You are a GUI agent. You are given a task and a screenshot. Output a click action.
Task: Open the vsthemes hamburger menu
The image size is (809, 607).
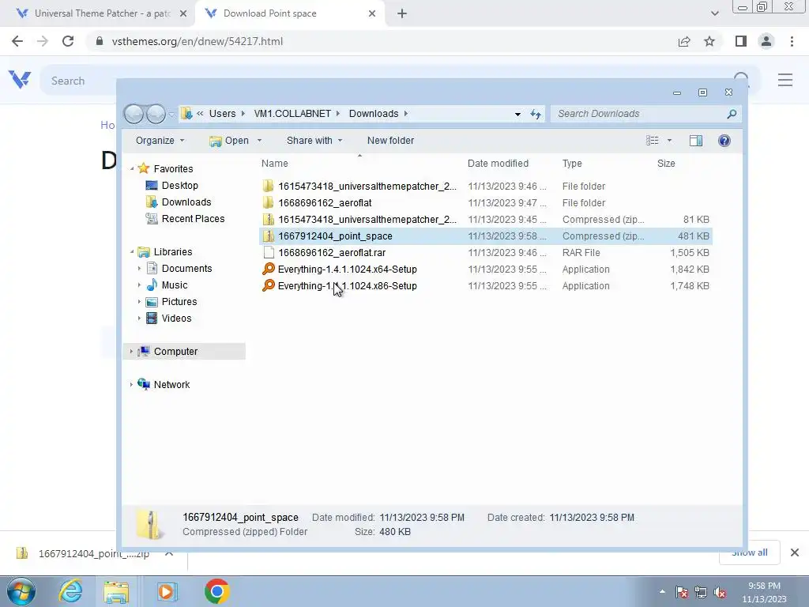(x=785, y=80)
